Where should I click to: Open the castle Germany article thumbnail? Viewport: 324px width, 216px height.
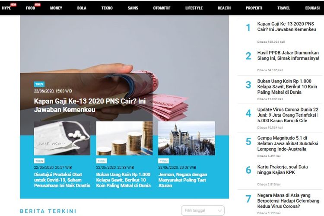coord(187,138)
